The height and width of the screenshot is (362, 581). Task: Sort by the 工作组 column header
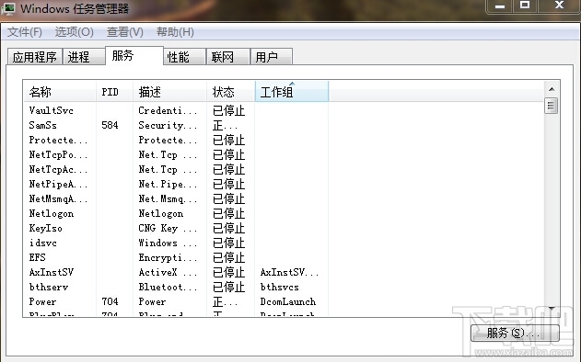292,92
